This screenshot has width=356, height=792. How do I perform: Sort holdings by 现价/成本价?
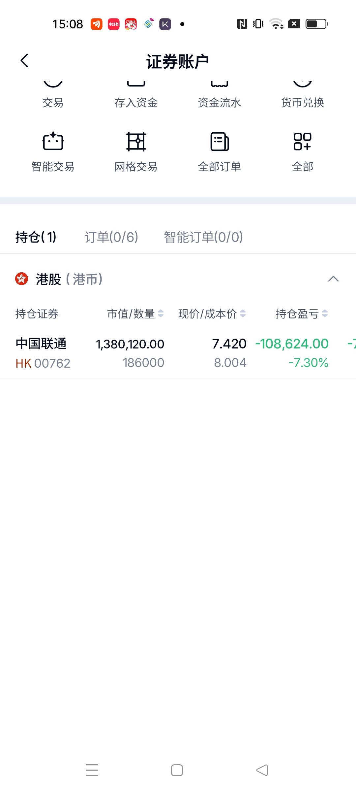212,313
